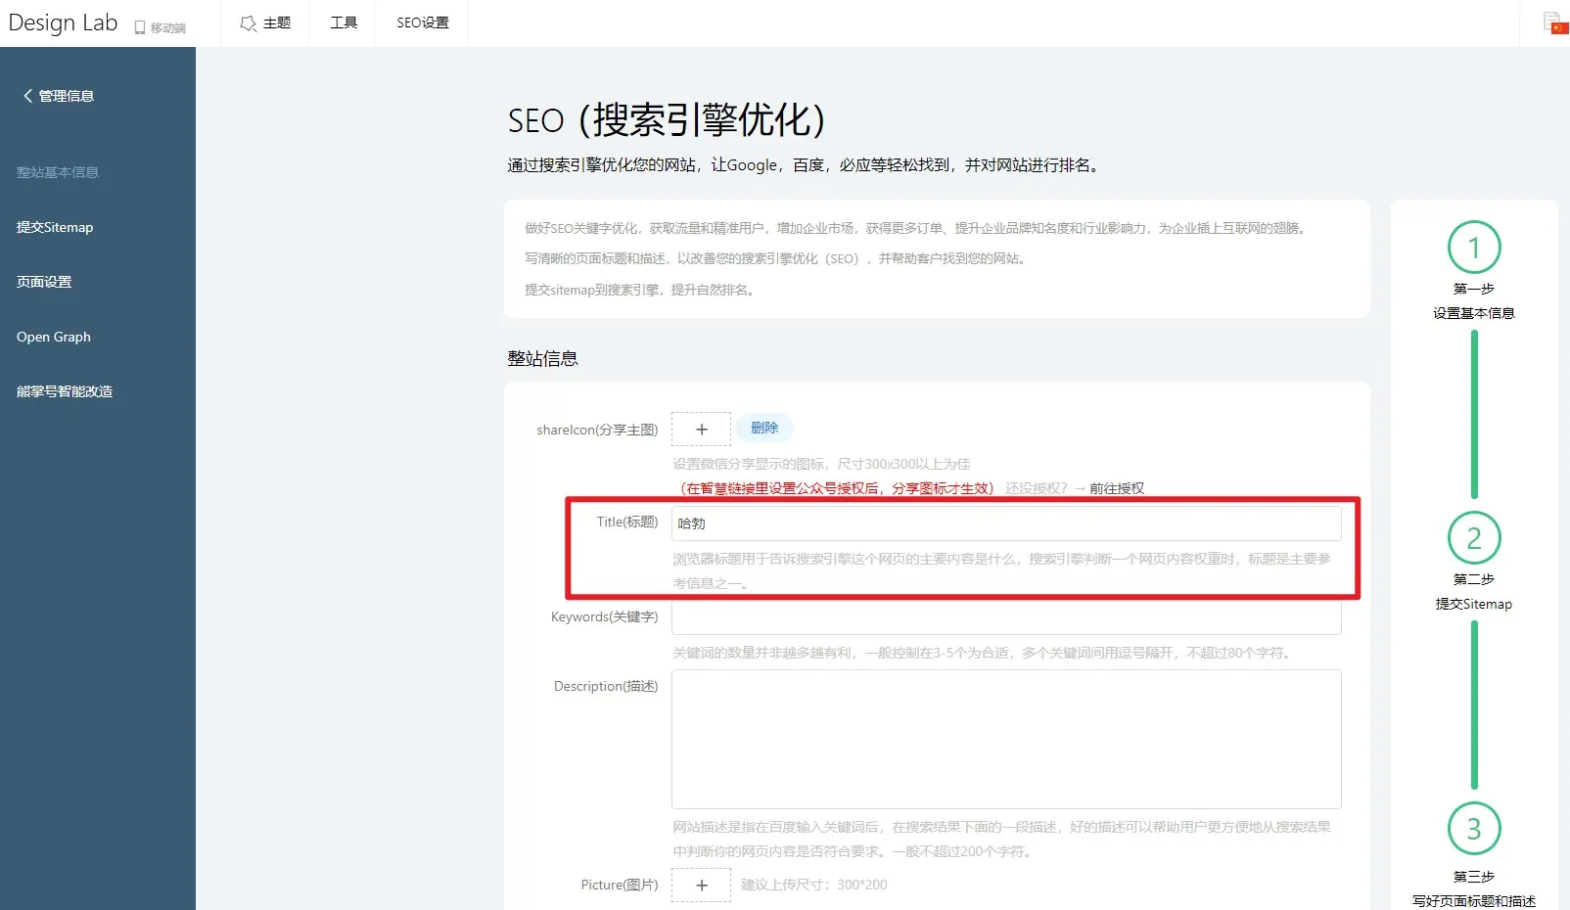Click the 删除 button for shareIcon
The image size is (1570, 910).
pos(764,428)
